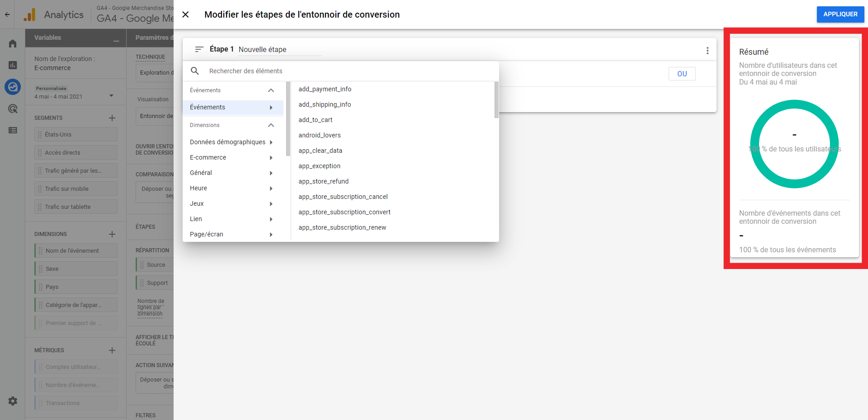The image size is (868, 420).
Task: Click the events list scrollbar
Action: 496,100
